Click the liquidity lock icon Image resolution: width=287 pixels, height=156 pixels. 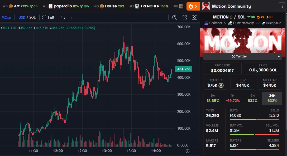coord(221,85)
